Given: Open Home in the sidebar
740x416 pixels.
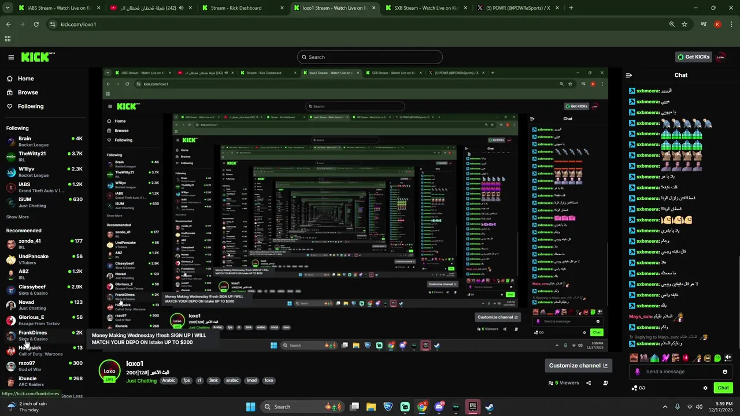Looking at the screenshot, I should pyautogui.click(x=20, y=79).
